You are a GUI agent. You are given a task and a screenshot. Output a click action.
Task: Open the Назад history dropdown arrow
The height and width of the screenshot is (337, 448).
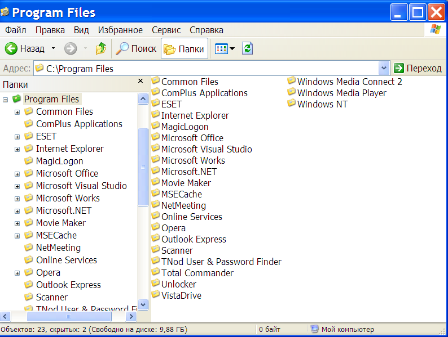pyautogui.click(x=53, y=48)
